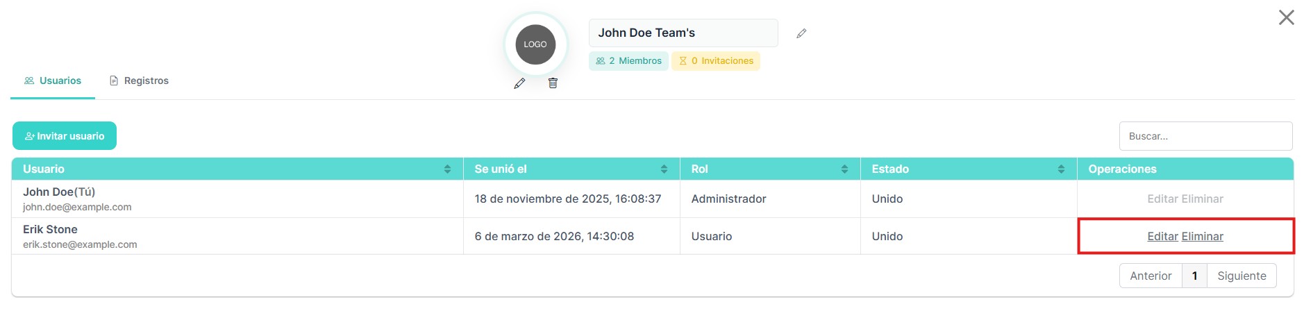Sort table by Estado column
This screenshot has height=311, width=1304.
[x=1061, y=169]
